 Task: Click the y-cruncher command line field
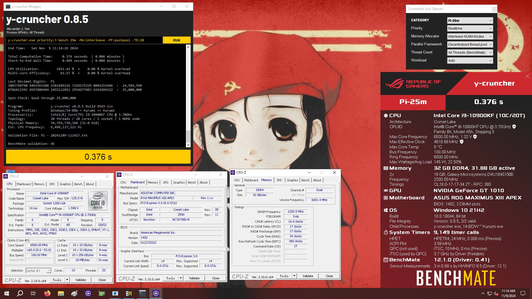point(84,40)
